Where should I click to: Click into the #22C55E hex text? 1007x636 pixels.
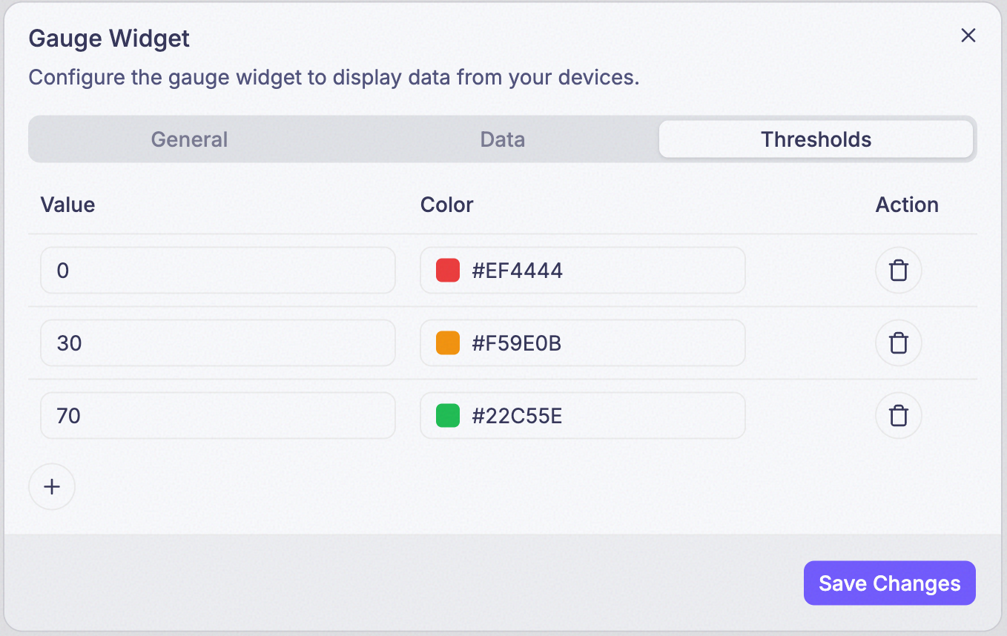(x=517, y=416)
